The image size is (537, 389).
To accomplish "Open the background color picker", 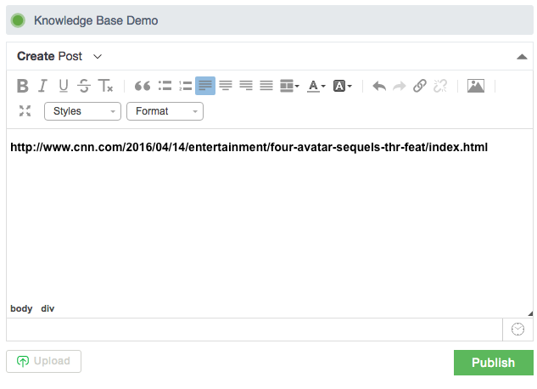I will tap(342, 86).
